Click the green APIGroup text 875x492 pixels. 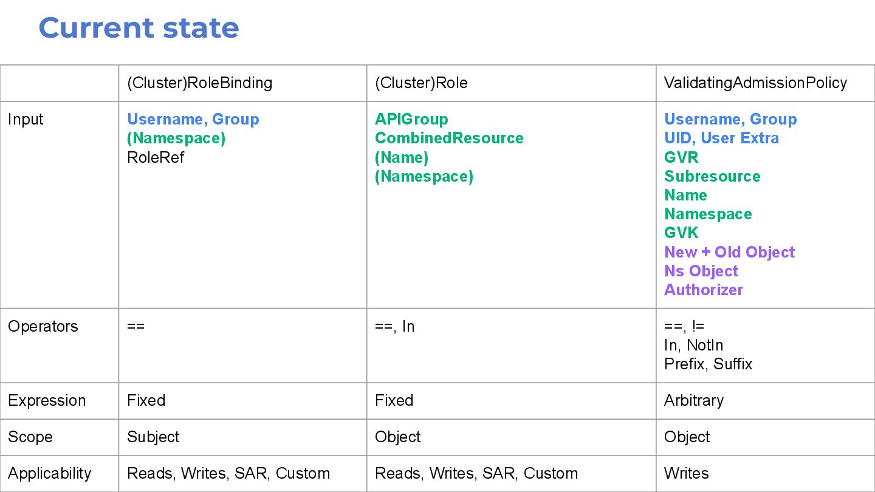pyautogui.click(x=411, y=119)
